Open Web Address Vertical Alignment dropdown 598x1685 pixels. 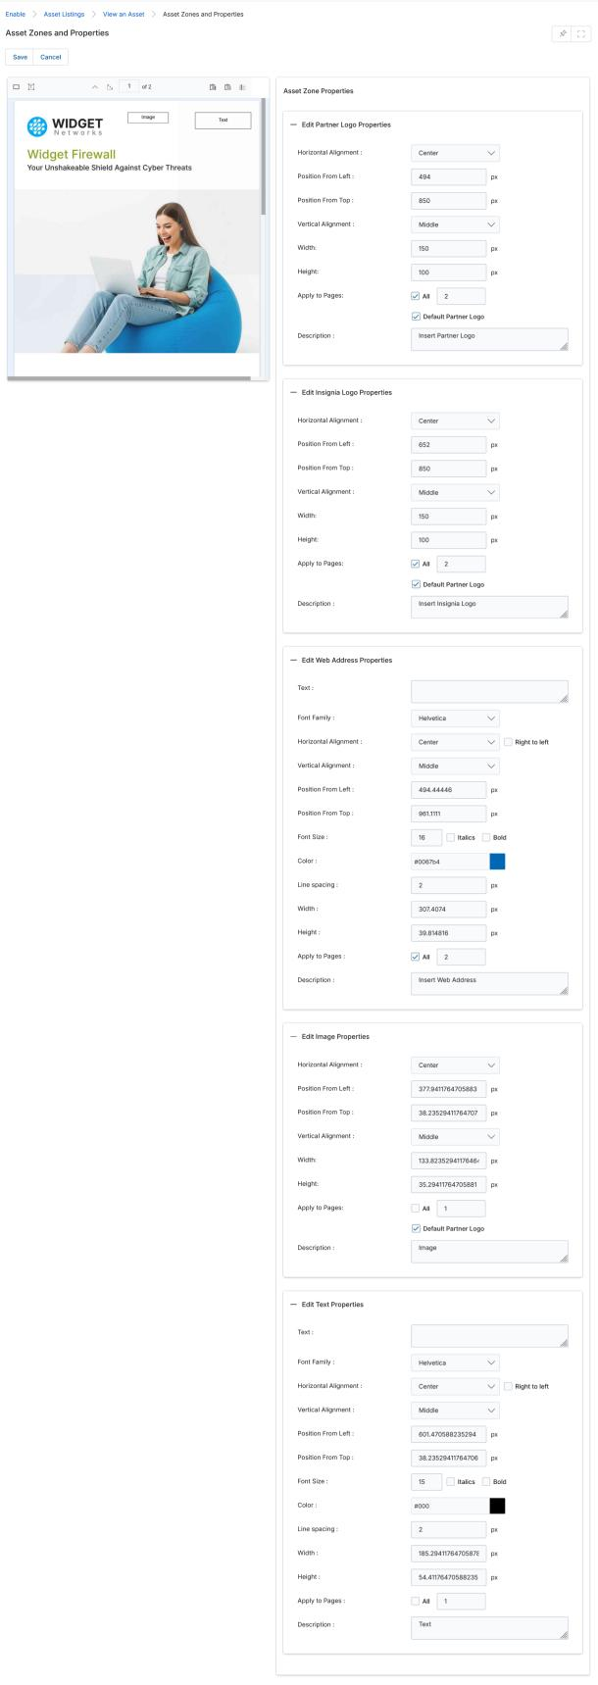coord(455,766)
